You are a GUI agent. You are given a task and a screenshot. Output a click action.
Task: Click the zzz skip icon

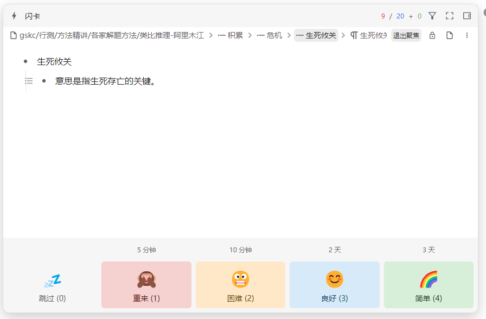pyautogui.click(x=53, y=281)
